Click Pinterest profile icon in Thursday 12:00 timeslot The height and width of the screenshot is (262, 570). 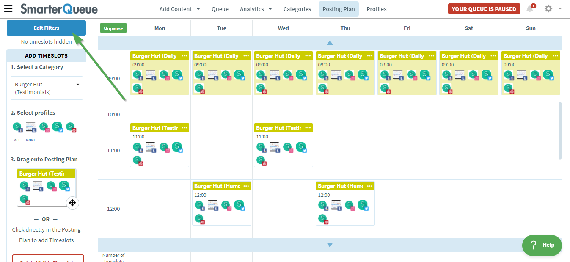(x=323, y=219)
